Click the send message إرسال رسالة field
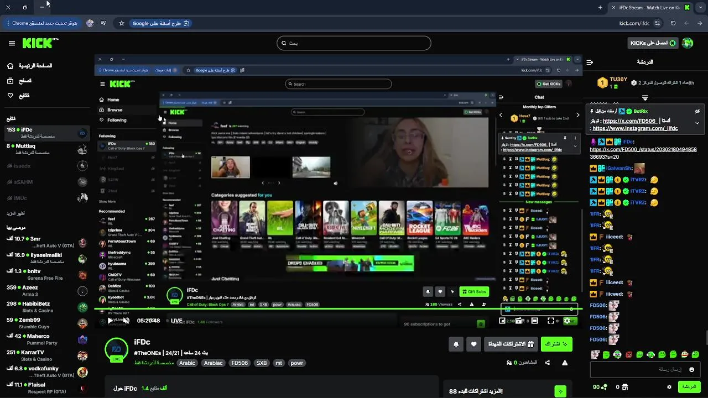708x398 pixels. [x=645, y=369]
